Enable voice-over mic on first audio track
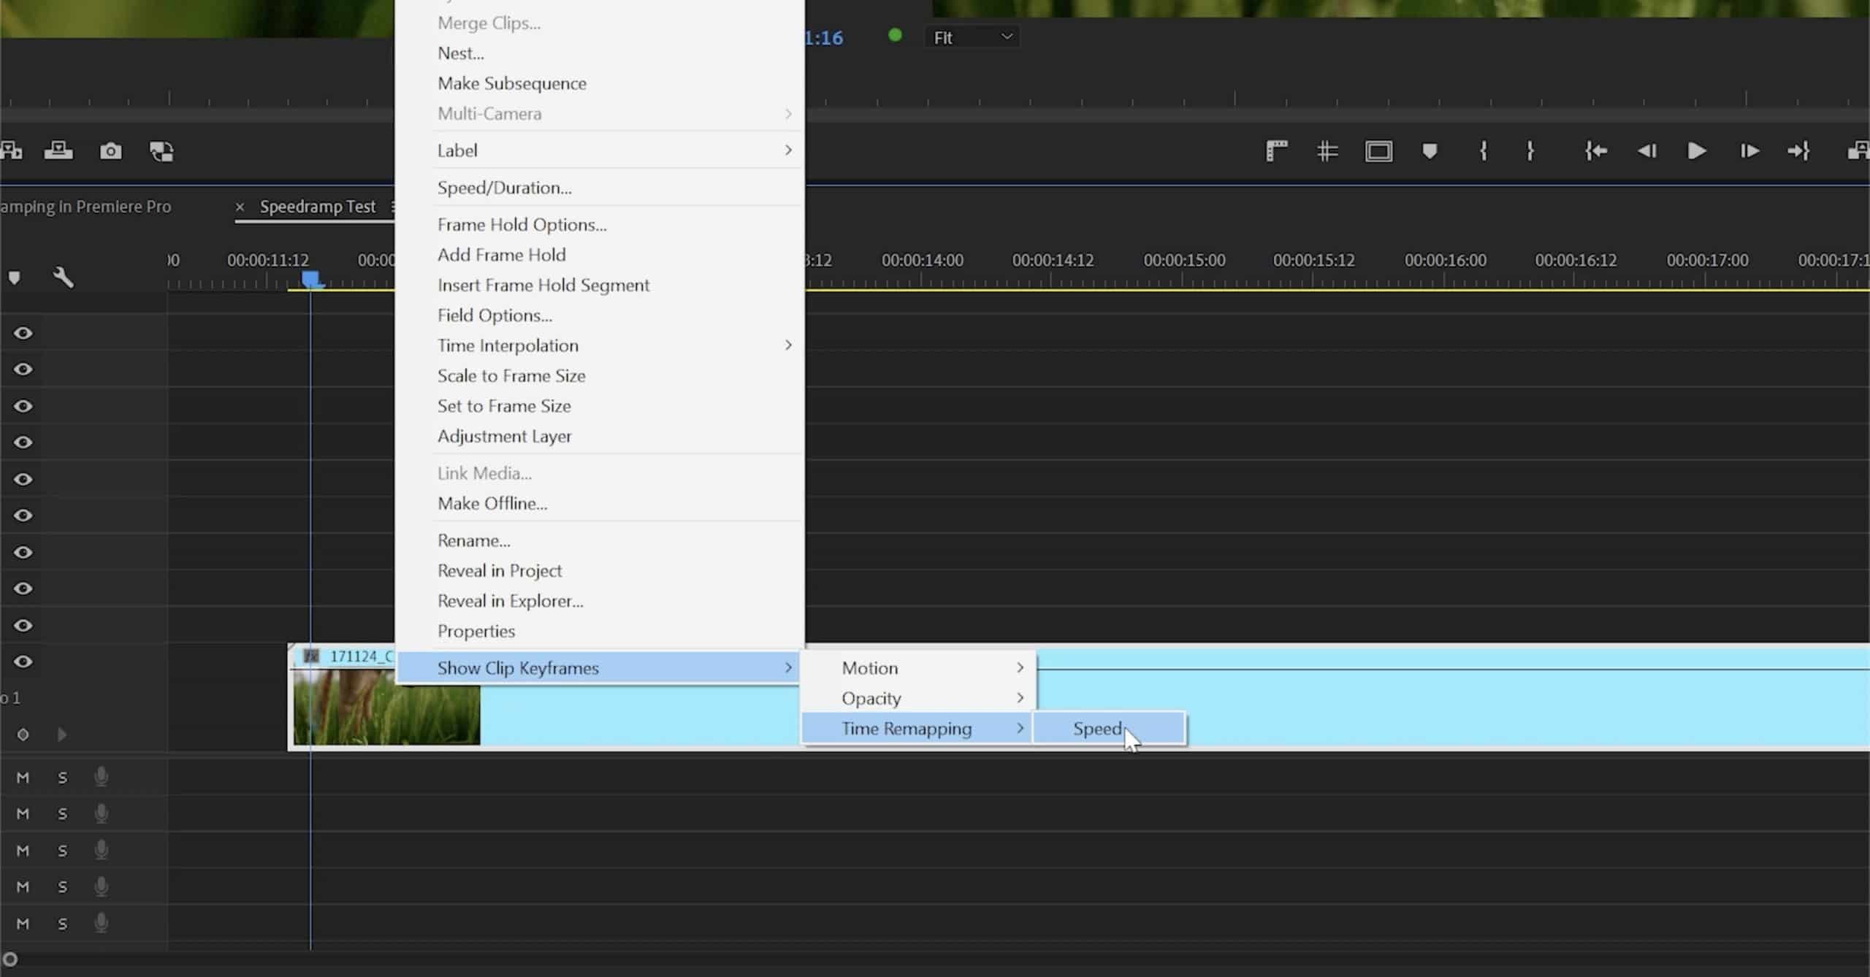The width and height of the screenshot is (1870, 977). pyautogui.click(x=102, y=777)
